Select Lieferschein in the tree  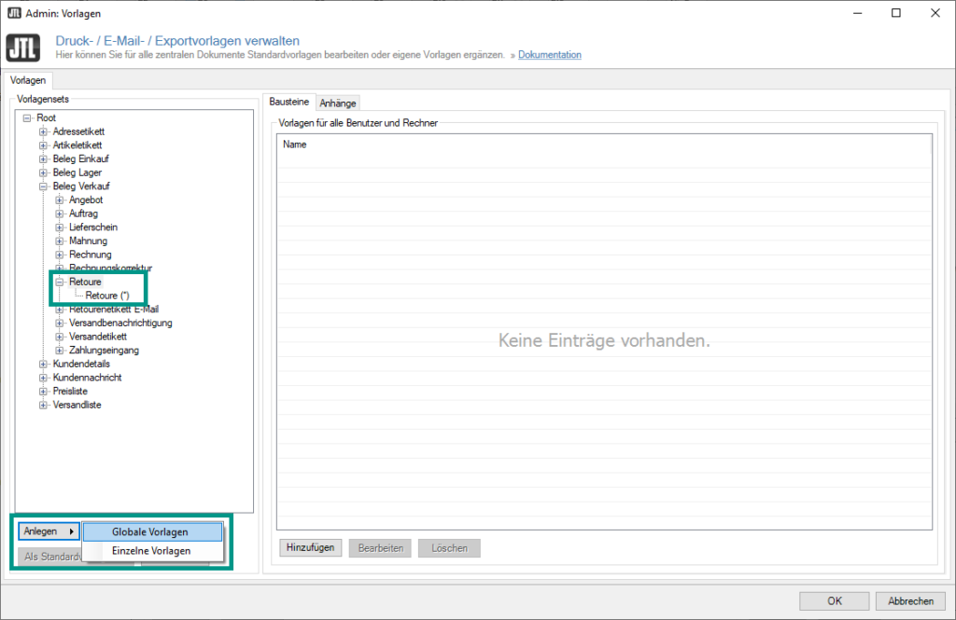[92, 227]
